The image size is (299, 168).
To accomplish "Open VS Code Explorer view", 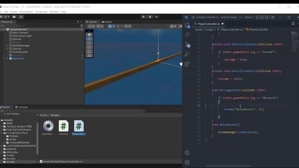I will [x=187, y=25].
